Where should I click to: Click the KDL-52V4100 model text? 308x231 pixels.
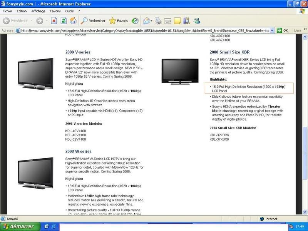pos(75,139)
